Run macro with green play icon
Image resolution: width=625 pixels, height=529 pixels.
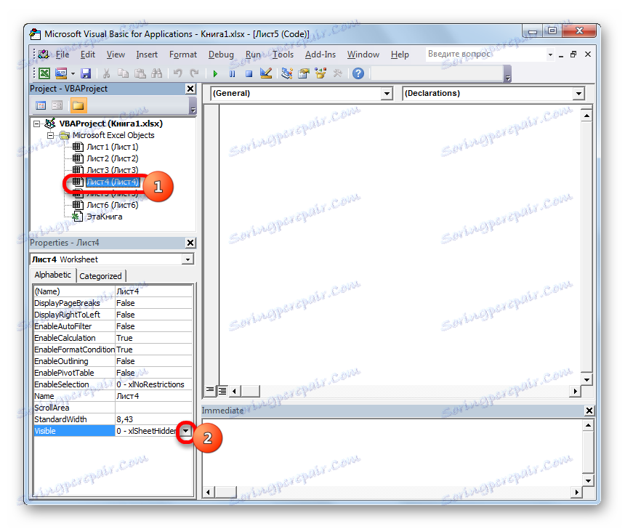tap(215, 73)
